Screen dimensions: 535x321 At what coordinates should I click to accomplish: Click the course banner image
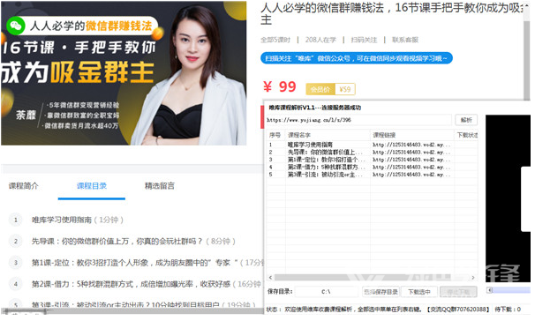coord(124,73)
